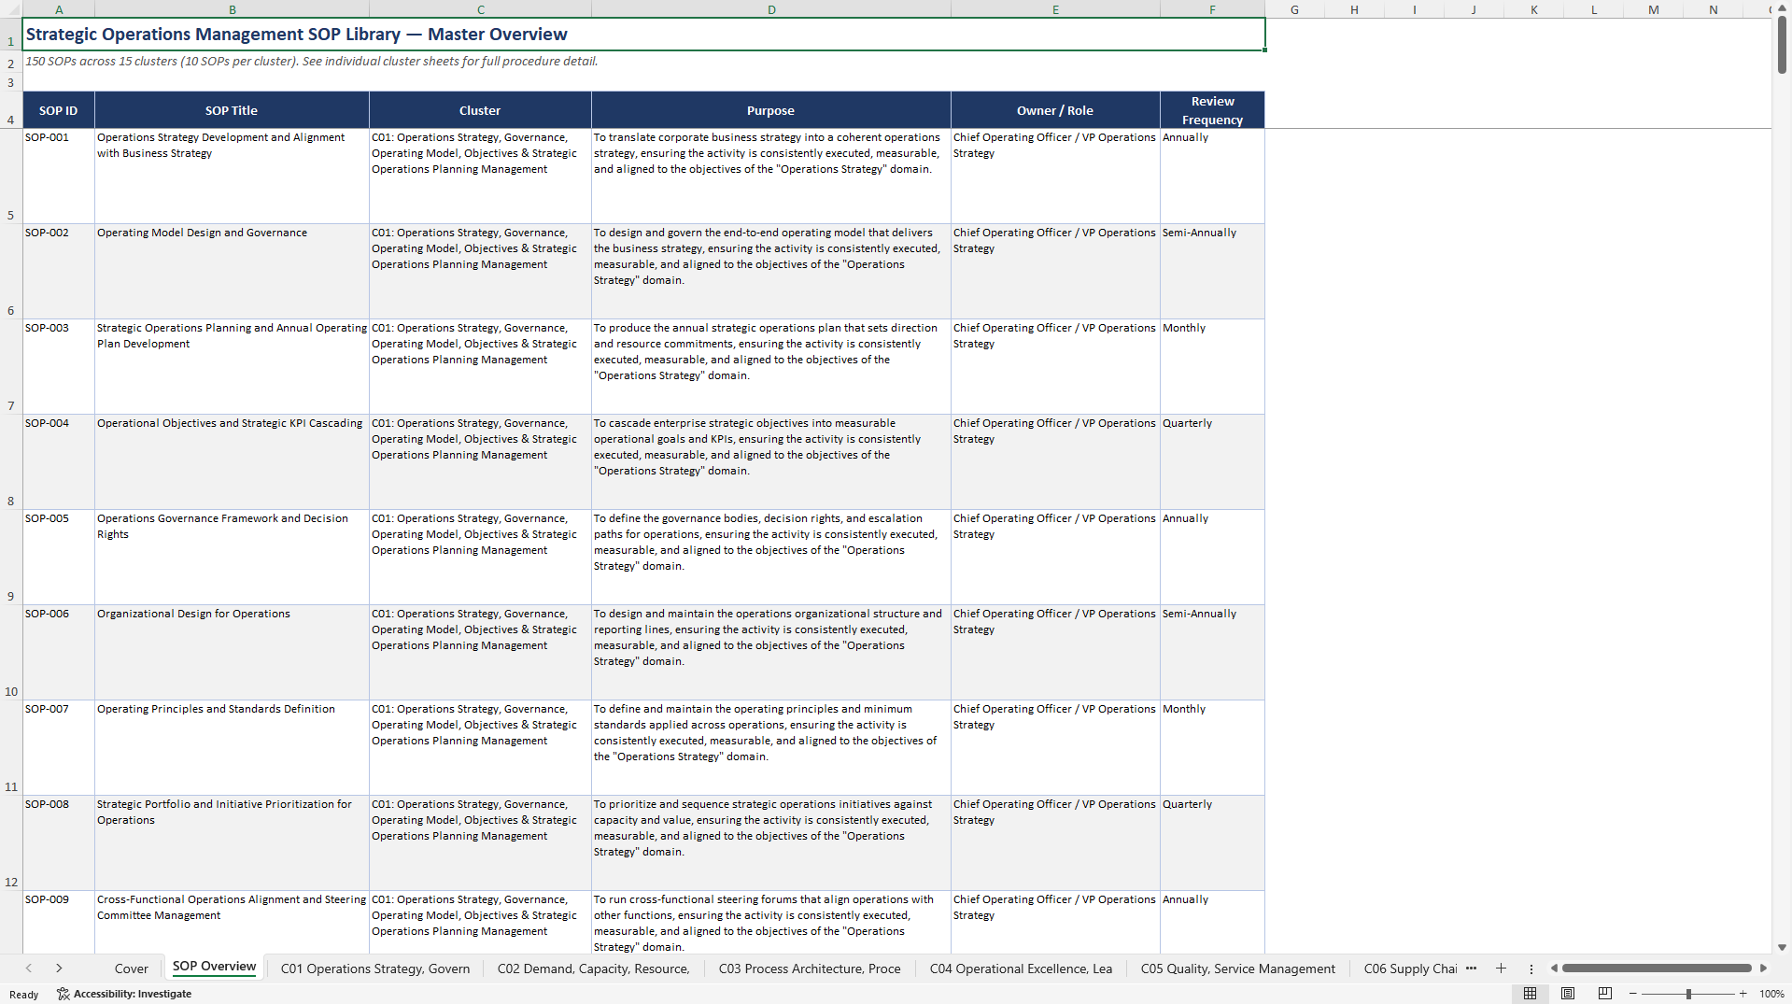Select cell SOP-004
1792x1004 pixels.
coord(59,461)
